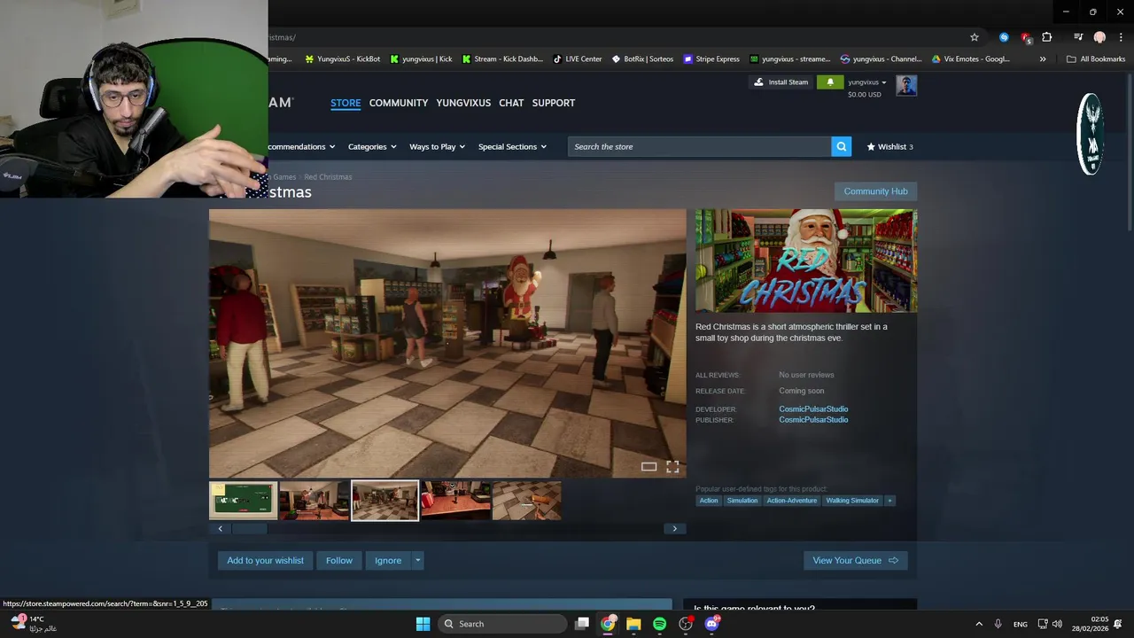Click the blue search magnifier button
This screenshot has width=1134, height=638.
click(x=842, y=147)
